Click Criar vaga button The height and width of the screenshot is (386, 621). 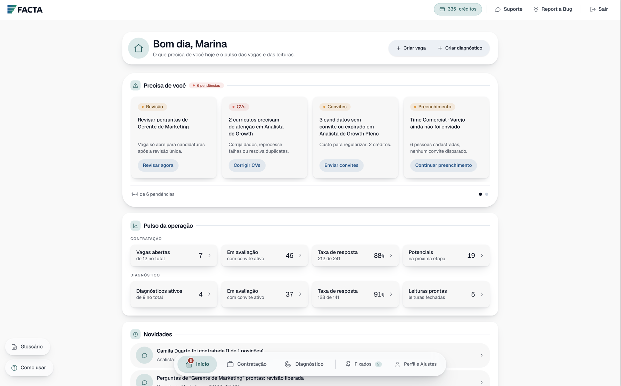coord(411,48)
